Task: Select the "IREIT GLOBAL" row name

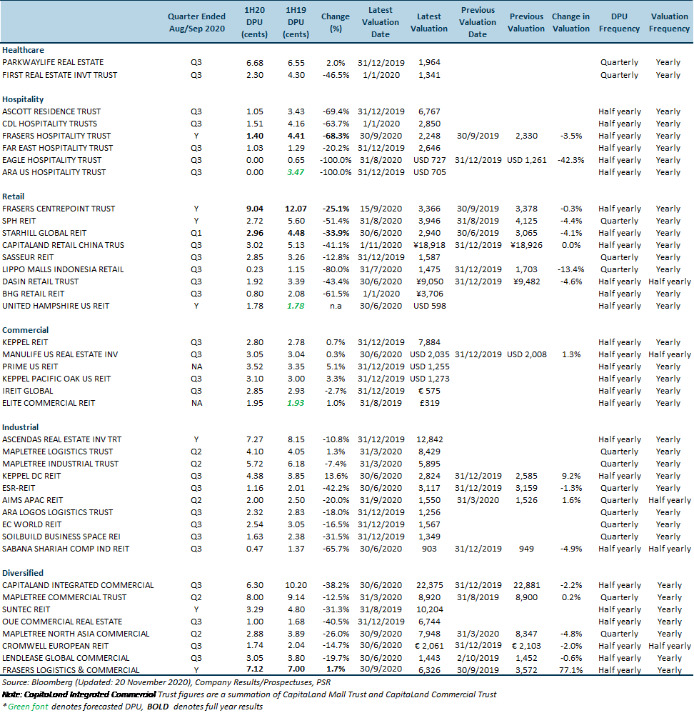Action: tap(28, 391)
